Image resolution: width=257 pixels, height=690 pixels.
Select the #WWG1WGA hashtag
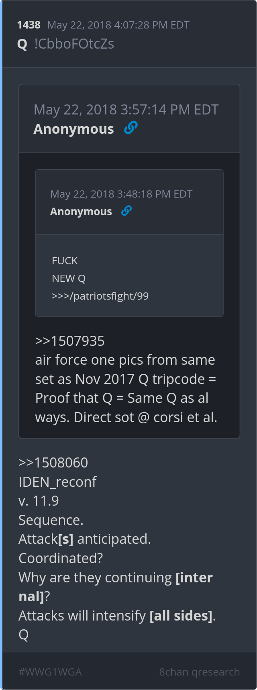[50, 672]
